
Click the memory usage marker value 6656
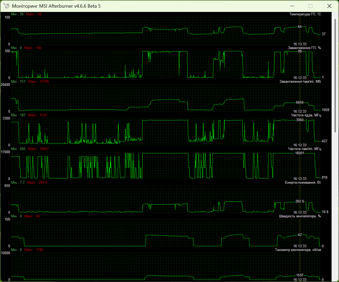coord(300,102)
